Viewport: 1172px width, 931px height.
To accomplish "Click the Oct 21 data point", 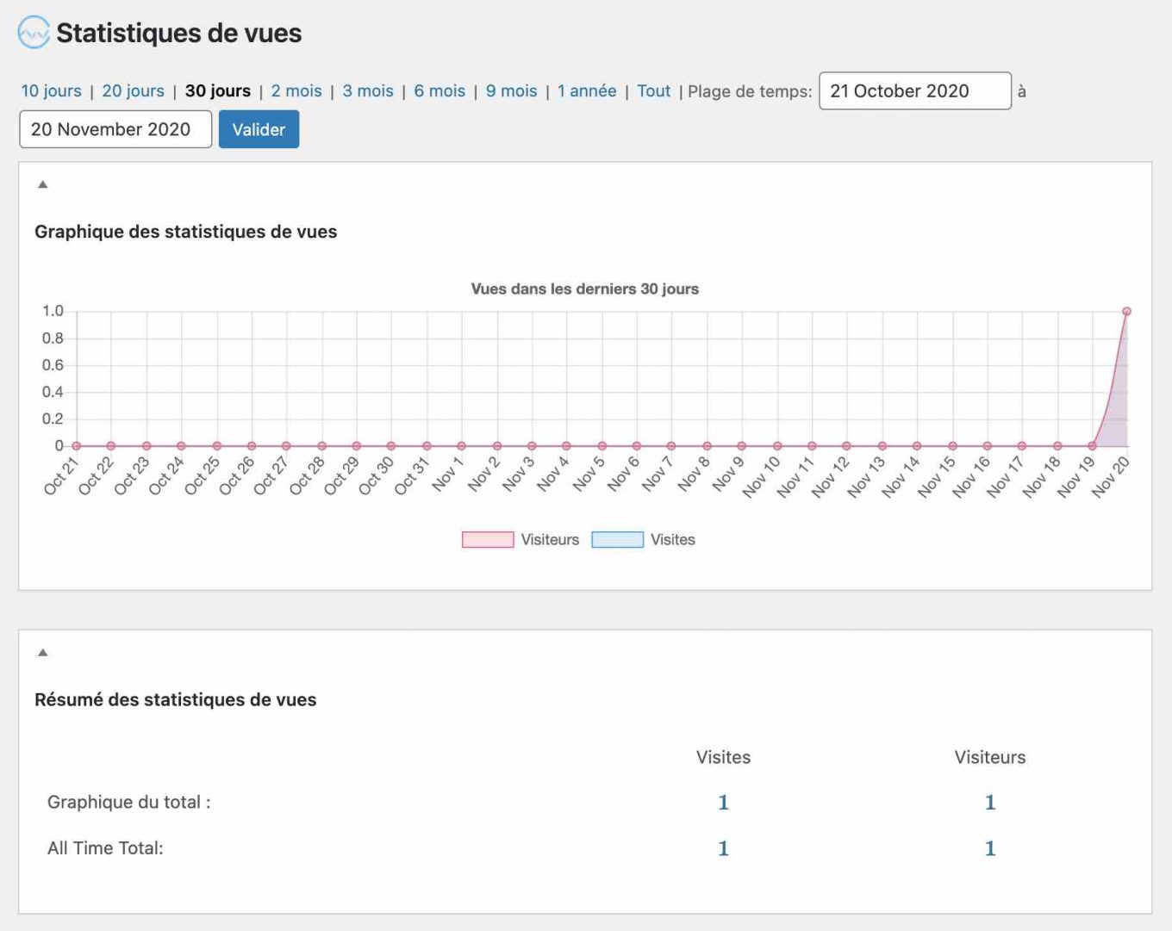I will coord(77,446).
